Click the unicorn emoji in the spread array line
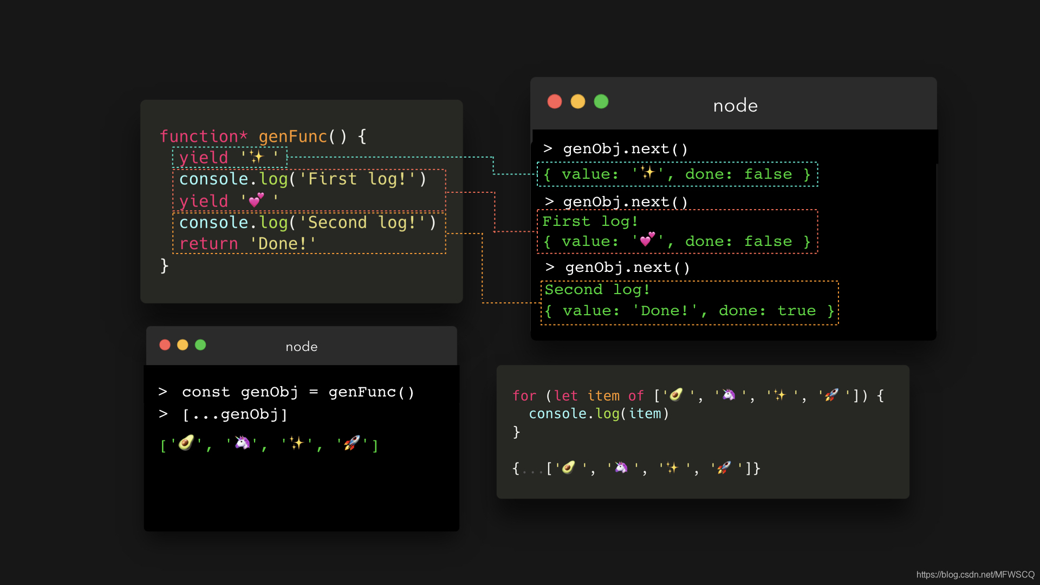The height and width of the screenshot is (585, 1040). [x=621, y=467]
